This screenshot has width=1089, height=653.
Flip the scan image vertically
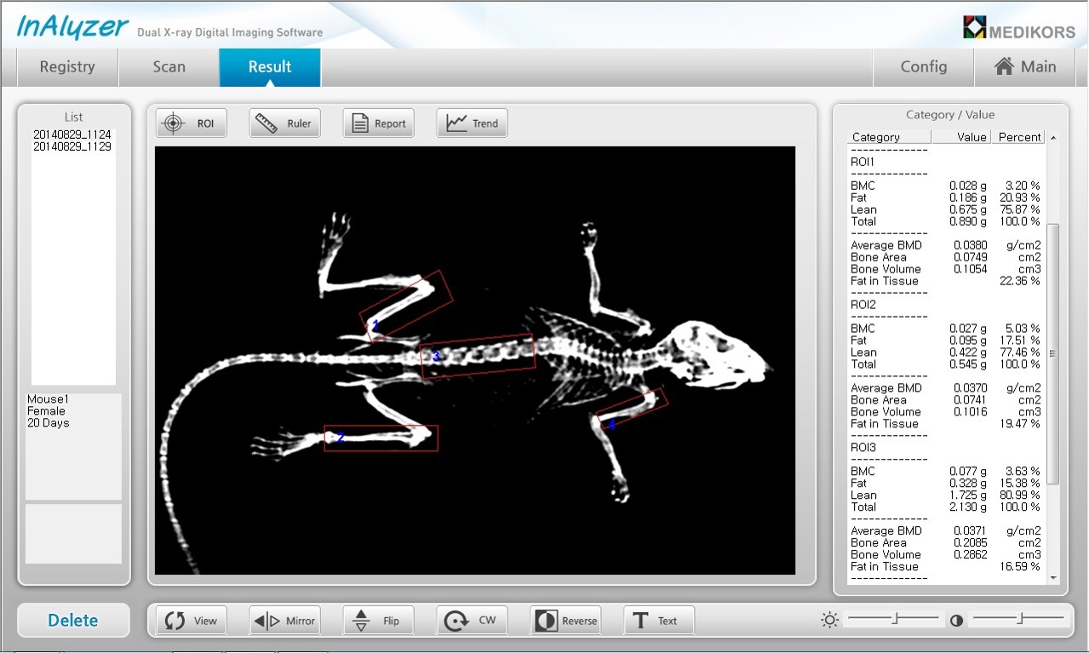tap(378, 621)
